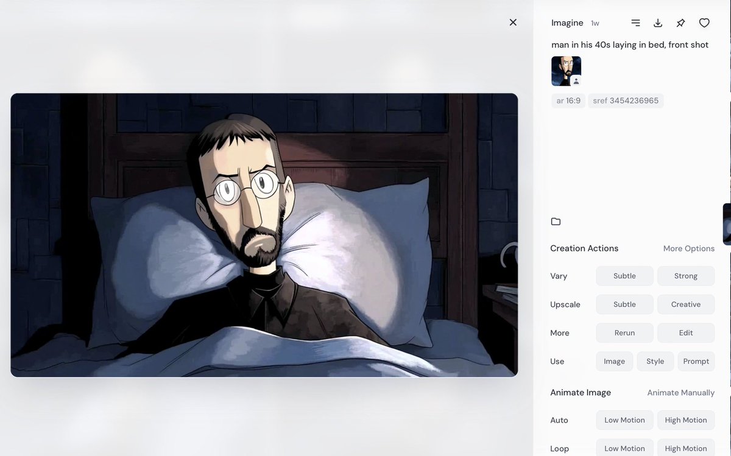This screenshot has height=456, width=731.
Task: Start a Creative upscale
Action: pos(686,304)
